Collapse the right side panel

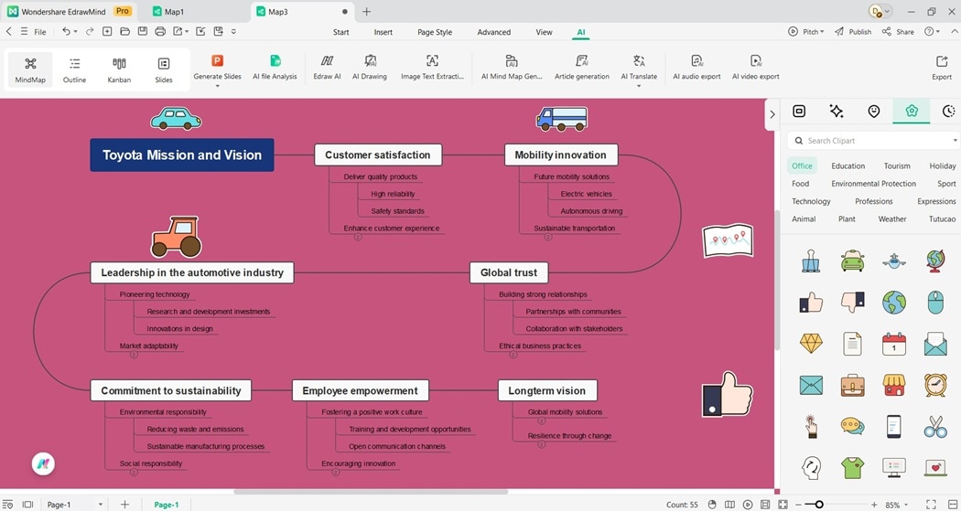pos(772,114)
